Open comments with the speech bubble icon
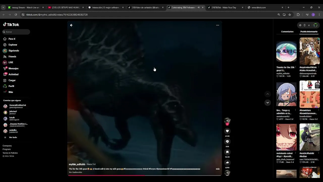Viewport: 323px width, 182px height. (227, 142)
